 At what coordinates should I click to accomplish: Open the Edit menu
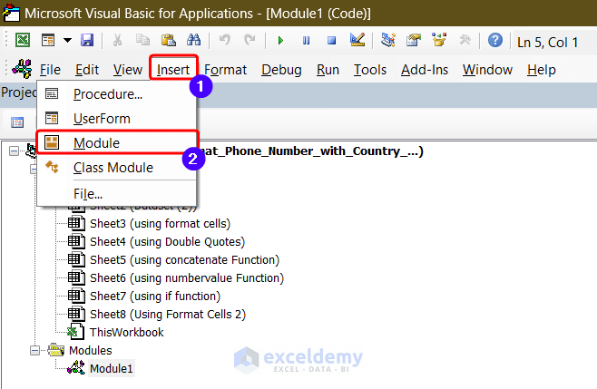87,70
